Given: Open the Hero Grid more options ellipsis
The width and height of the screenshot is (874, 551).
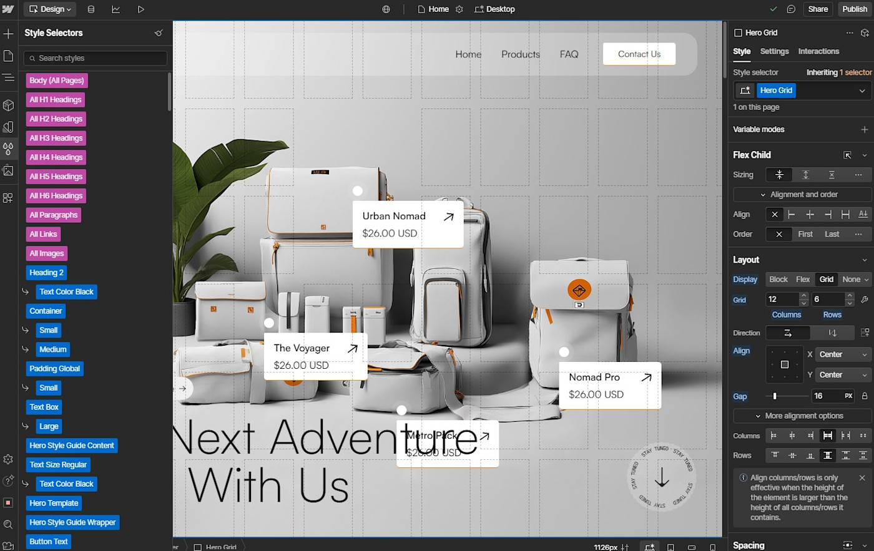Looking at the screenshot, I should [x=850, y=32].
